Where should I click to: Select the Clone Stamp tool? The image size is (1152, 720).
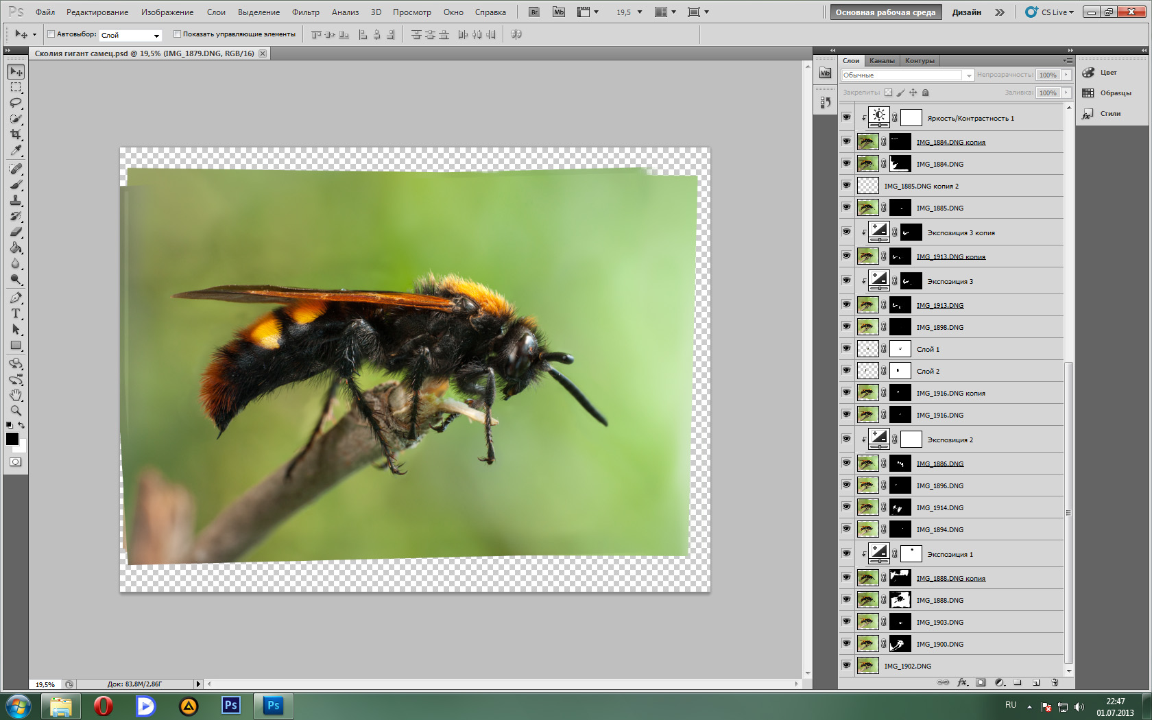[16, 201]
